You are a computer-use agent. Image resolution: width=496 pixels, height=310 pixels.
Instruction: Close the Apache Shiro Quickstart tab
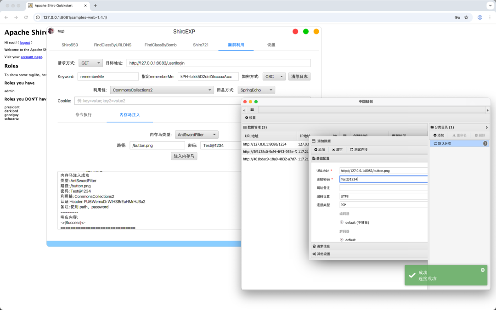(85, 6)
